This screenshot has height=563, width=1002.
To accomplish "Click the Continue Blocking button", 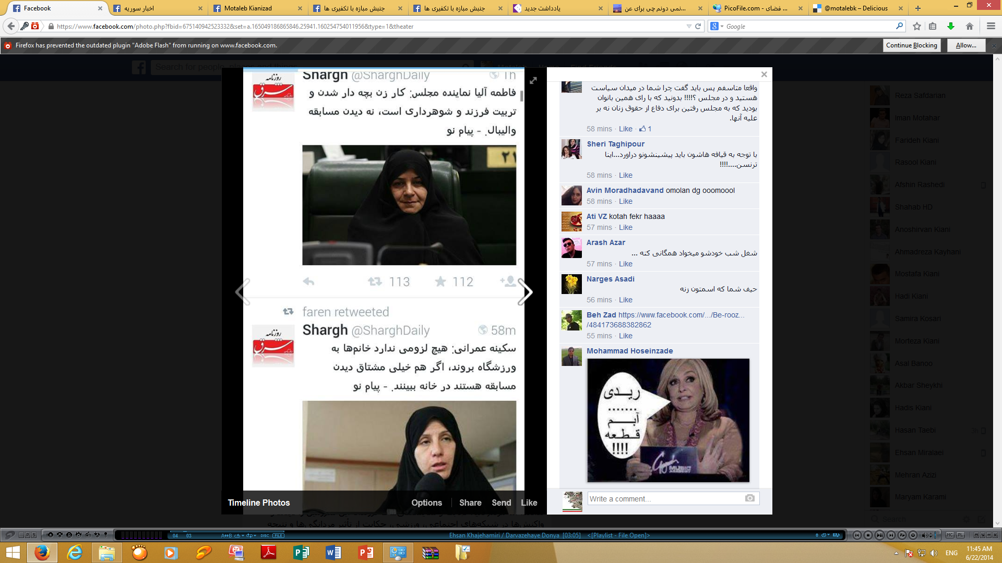I will [x=912, y=45].
